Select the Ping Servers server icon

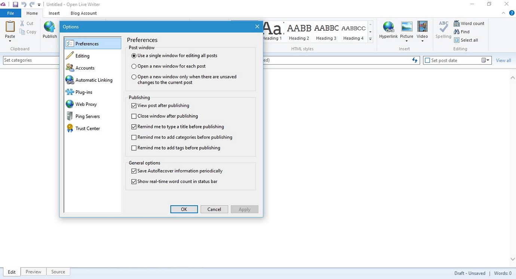(70, 116)
